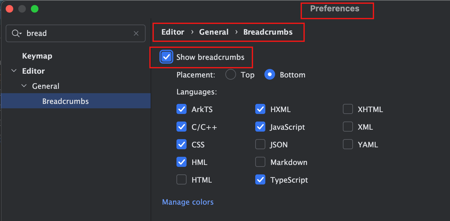Viewport: 450px width, 221px height.
Task: Enable the YAML checkbox
Action: pos(348,144)
